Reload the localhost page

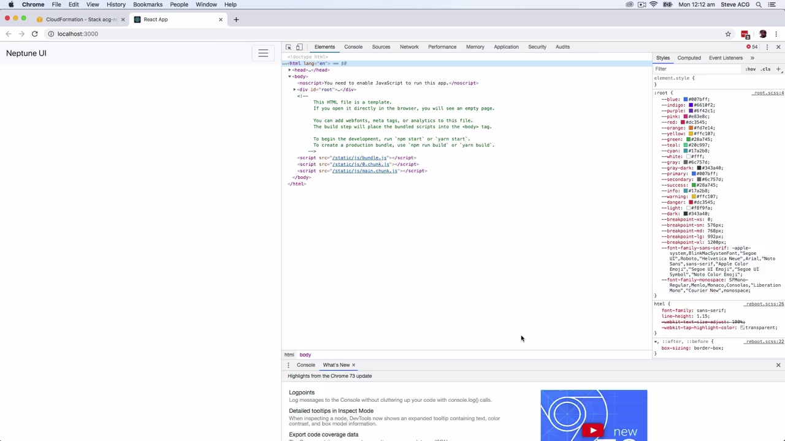35,34
